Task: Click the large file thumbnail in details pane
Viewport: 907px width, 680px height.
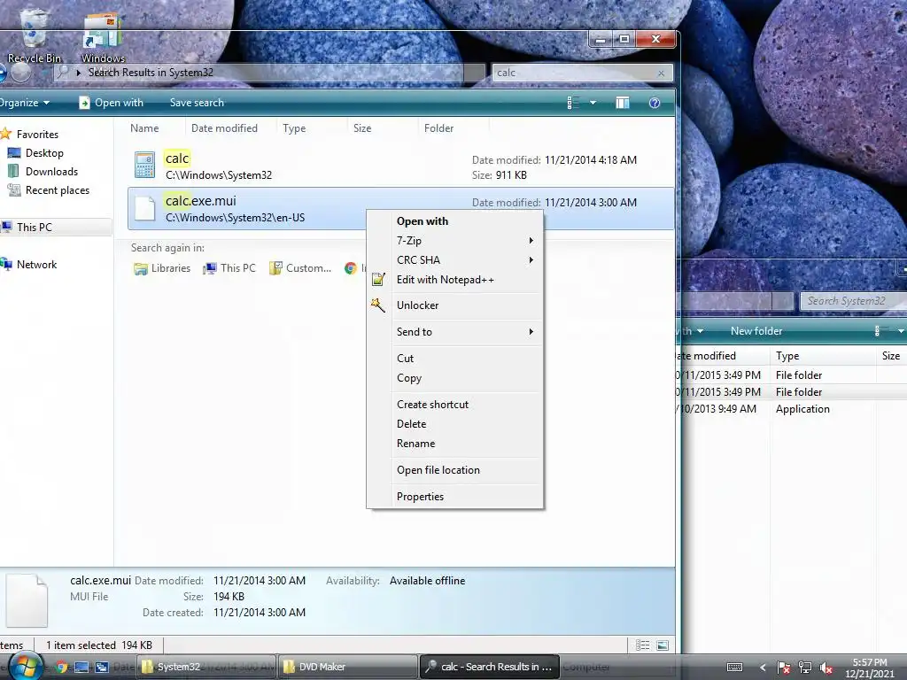Action: [27, 601]
